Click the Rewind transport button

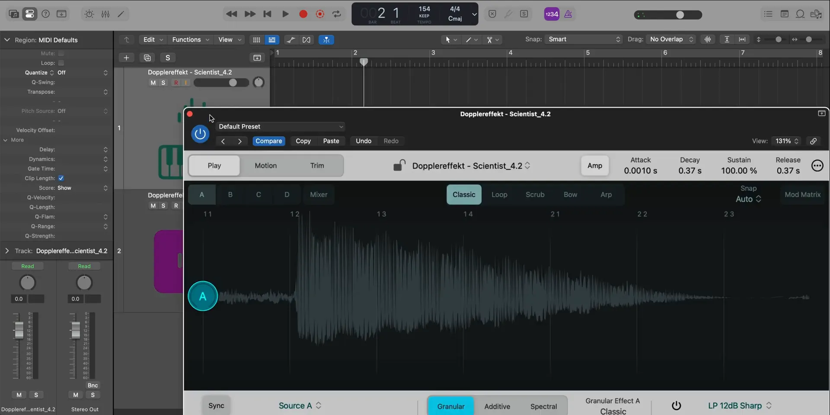tap(232, 14)
